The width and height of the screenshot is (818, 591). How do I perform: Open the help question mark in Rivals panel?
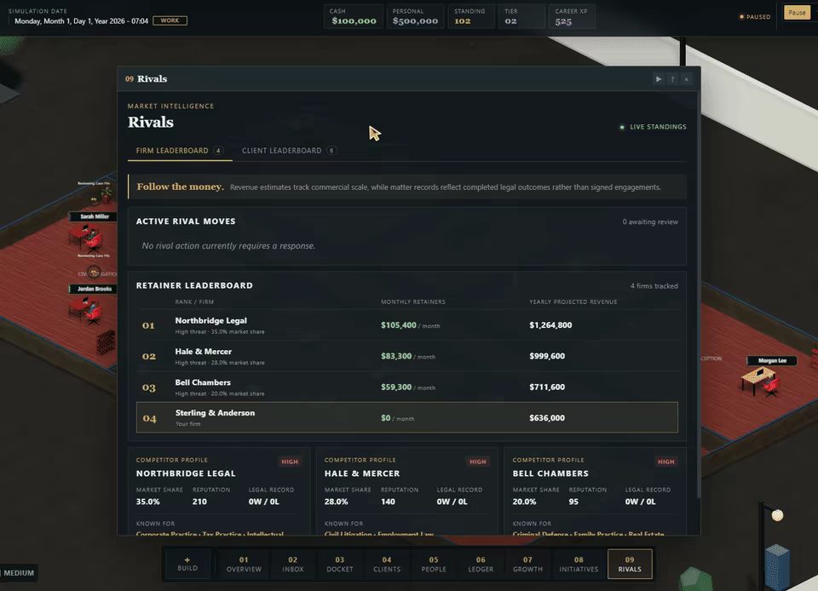(x=672, y=79)
